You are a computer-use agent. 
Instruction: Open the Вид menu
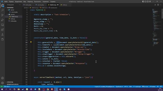pyautogui.click(x=25, y=2)
